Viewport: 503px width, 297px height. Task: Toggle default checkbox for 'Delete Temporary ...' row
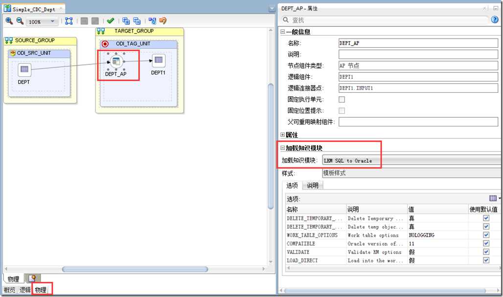pos(486,218)
